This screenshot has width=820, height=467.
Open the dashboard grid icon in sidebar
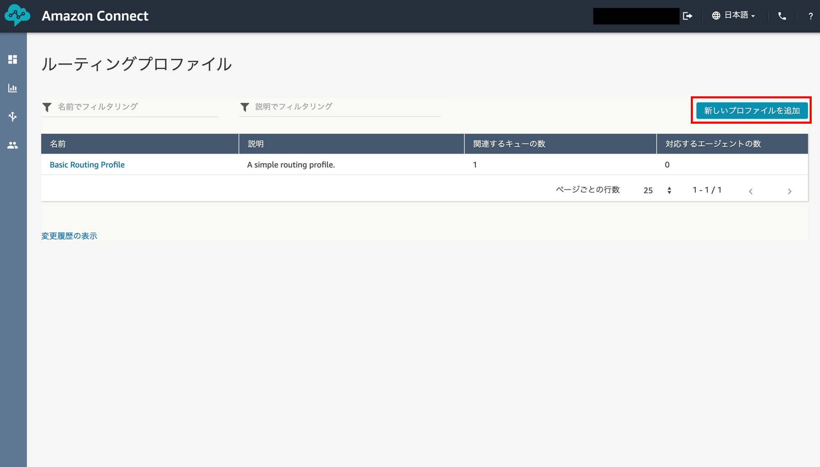pyautogui.click(x=13, y=59)
